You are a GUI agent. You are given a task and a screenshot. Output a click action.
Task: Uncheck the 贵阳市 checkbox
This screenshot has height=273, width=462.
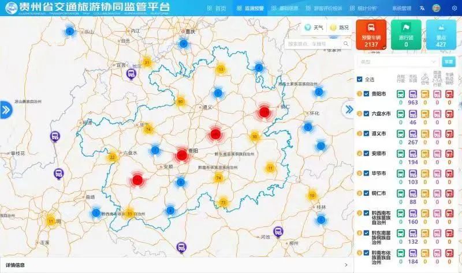pyautogui.click(x=367, y=94)
